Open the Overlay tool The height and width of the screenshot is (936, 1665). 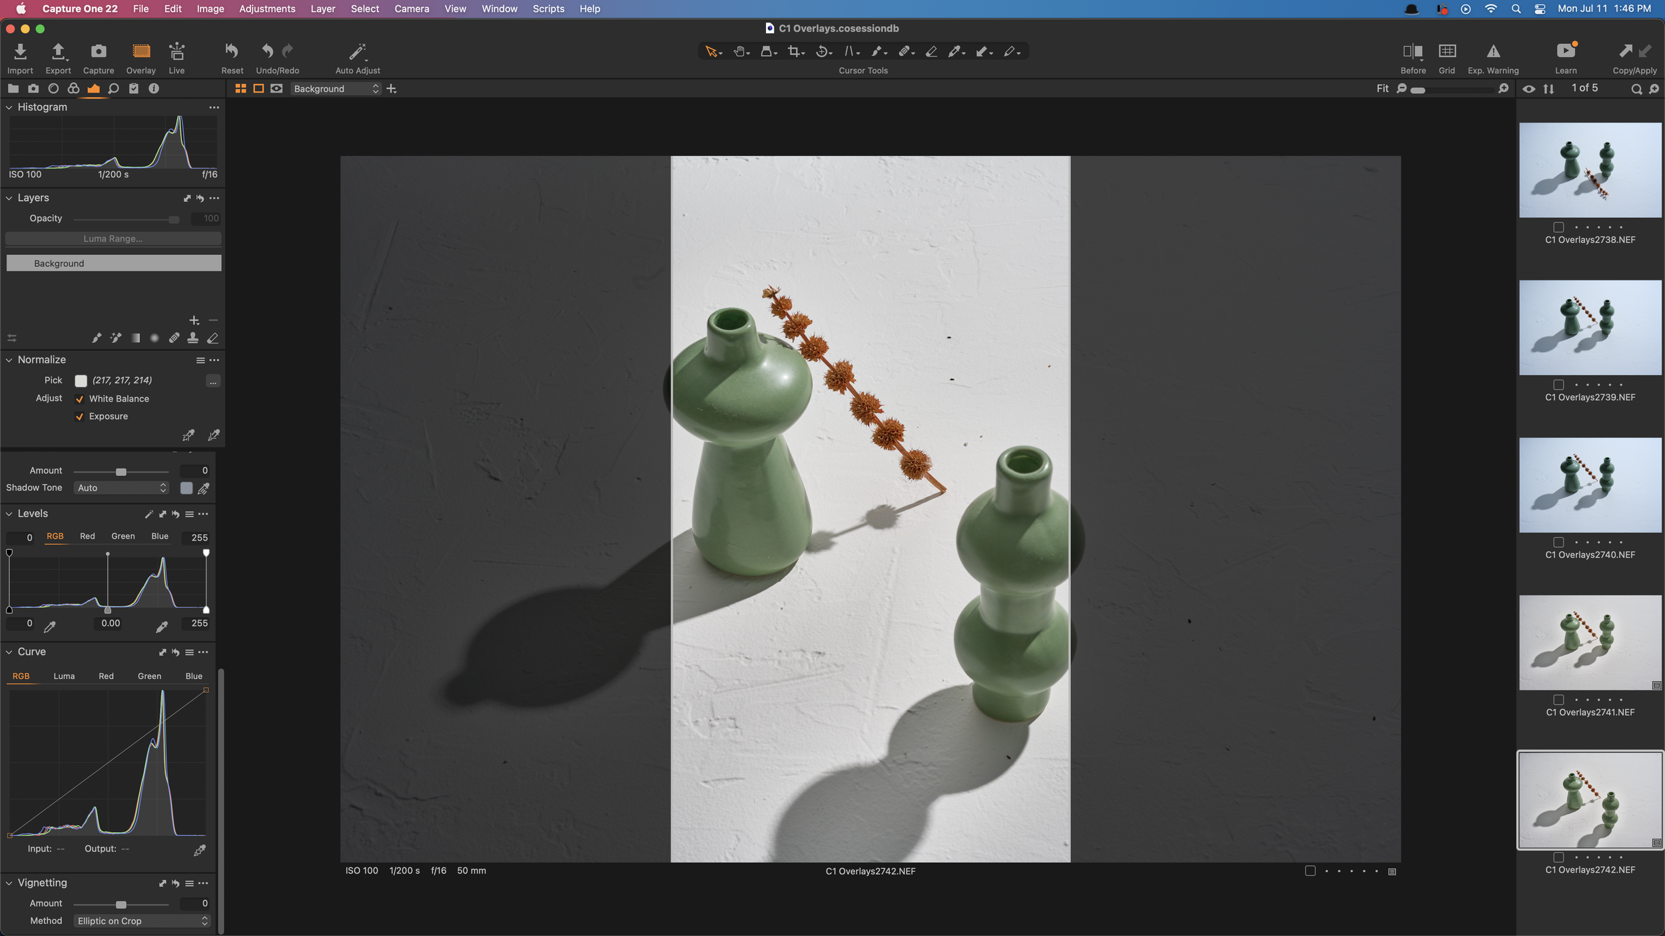click(x=141, y=52)
